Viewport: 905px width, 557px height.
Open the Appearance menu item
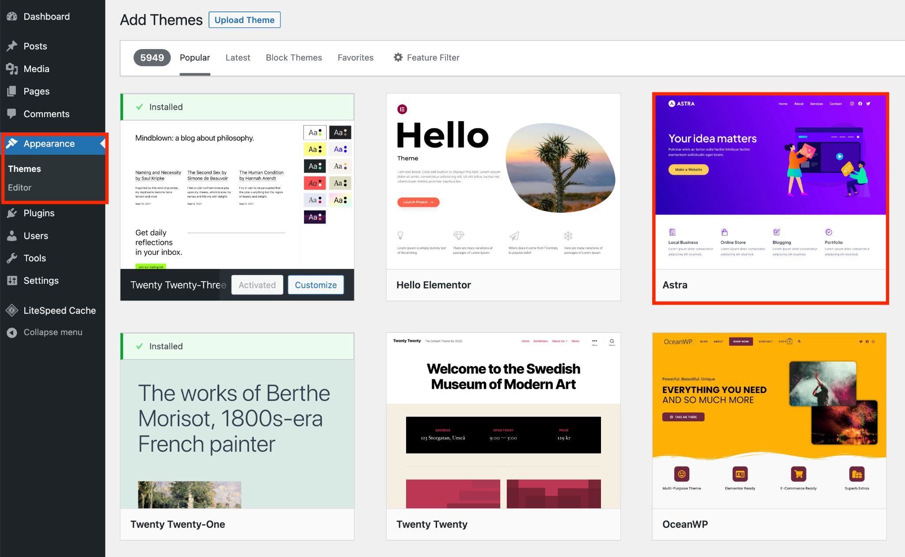(49, 144)
